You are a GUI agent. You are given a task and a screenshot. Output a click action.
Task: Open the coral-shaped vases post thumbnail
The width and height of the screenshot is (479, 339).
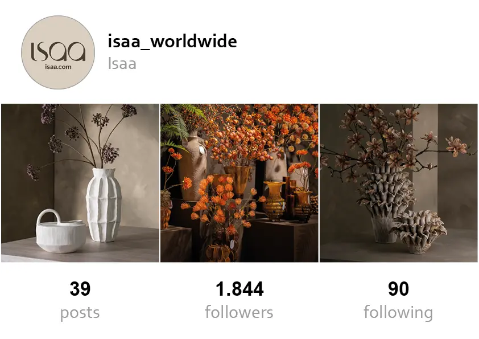point(399,183)
